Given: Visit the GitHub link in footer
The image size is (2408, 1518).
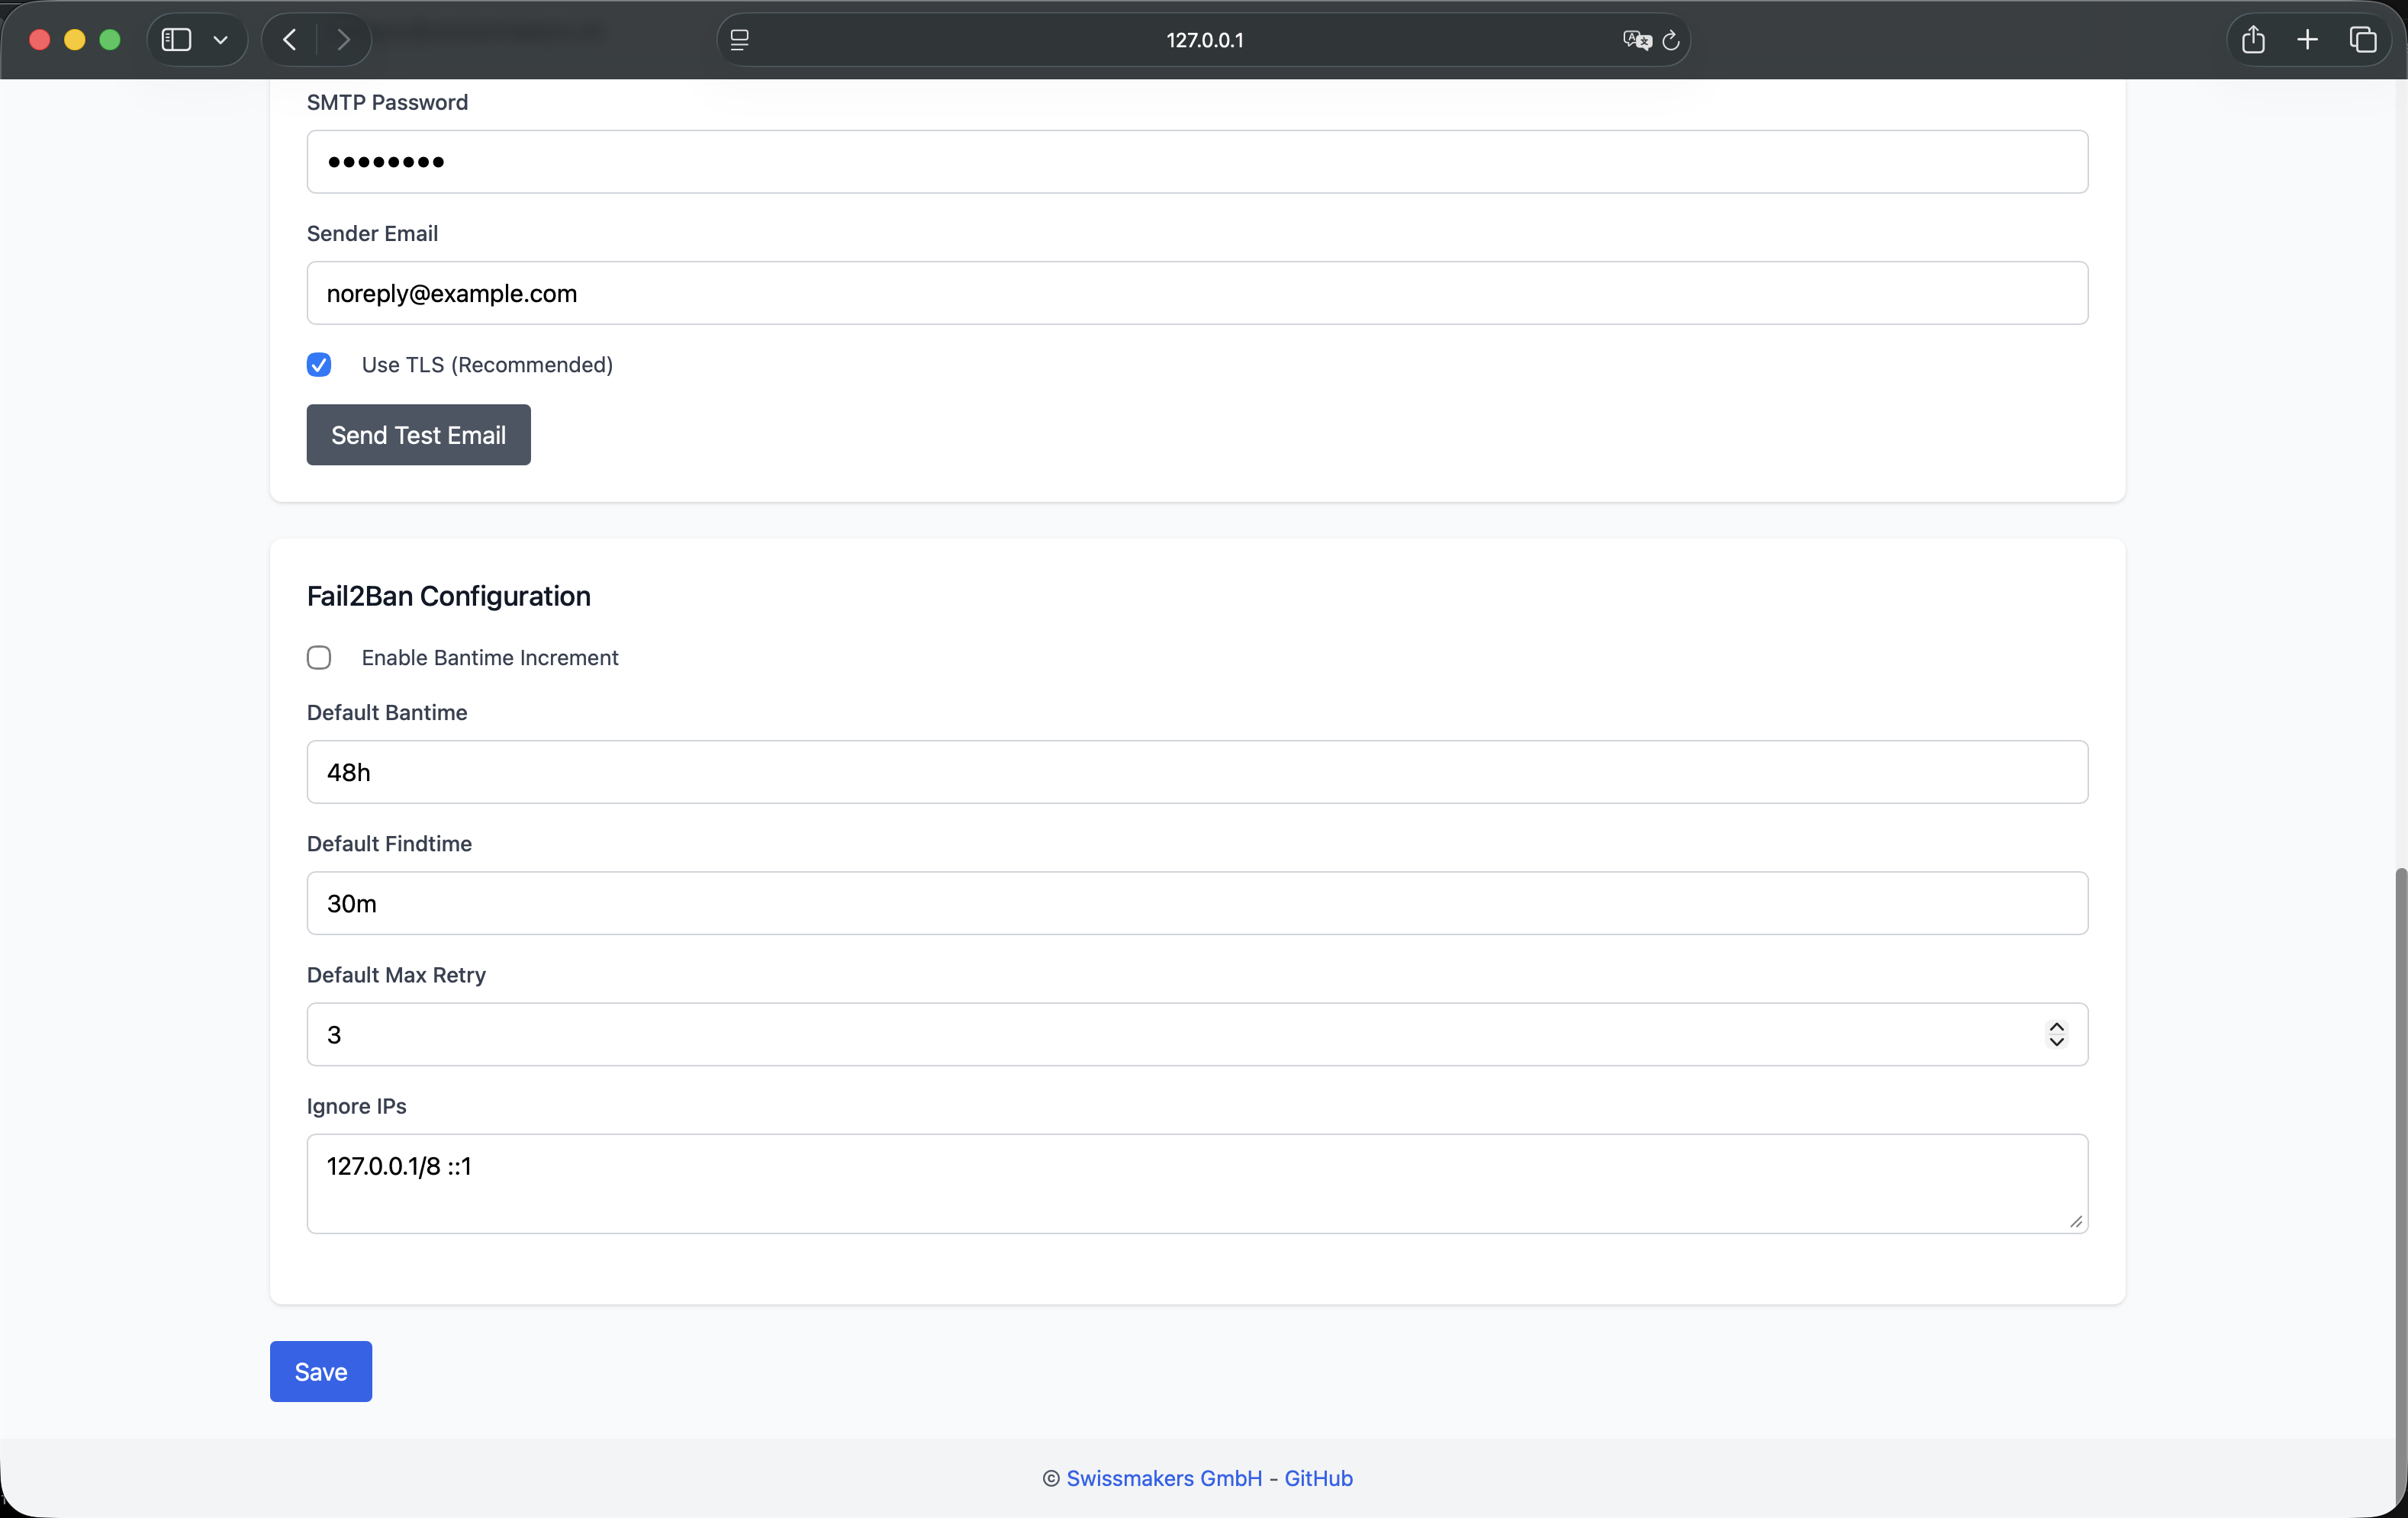Looking at the screenshot, I should (x=1317, y=1478).
